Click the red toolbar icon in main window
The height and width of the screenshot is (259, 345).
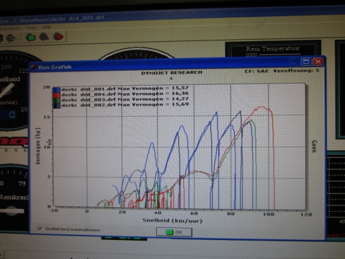[x=58, y=37]
